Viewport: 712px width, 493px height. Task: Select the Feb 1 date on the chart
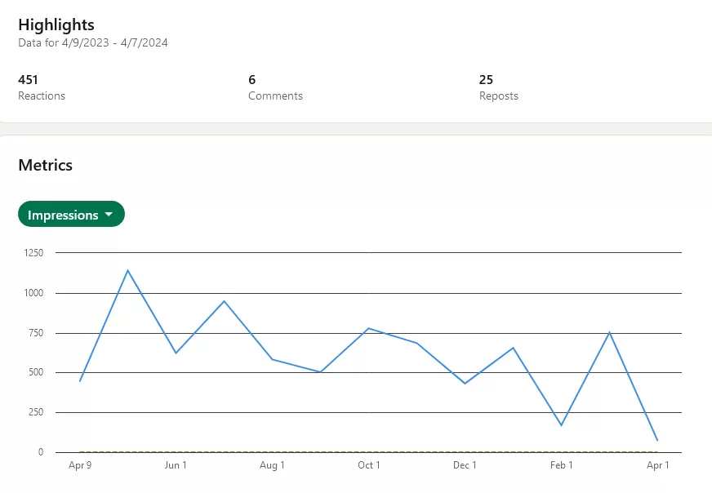(x=562, y=465)
